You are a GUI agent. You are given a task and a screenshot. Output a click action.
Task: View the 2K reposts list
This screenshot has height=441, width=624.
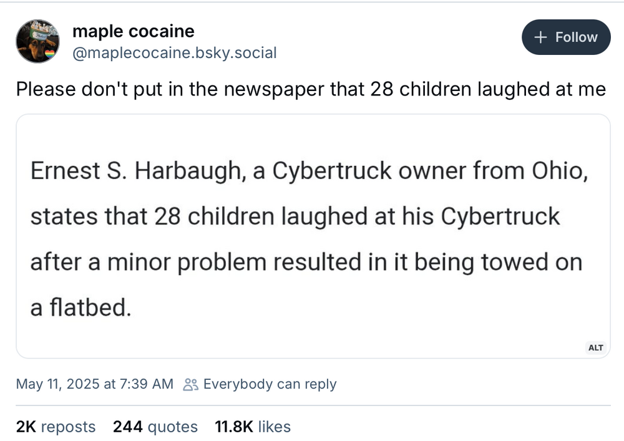coord(56,427)
